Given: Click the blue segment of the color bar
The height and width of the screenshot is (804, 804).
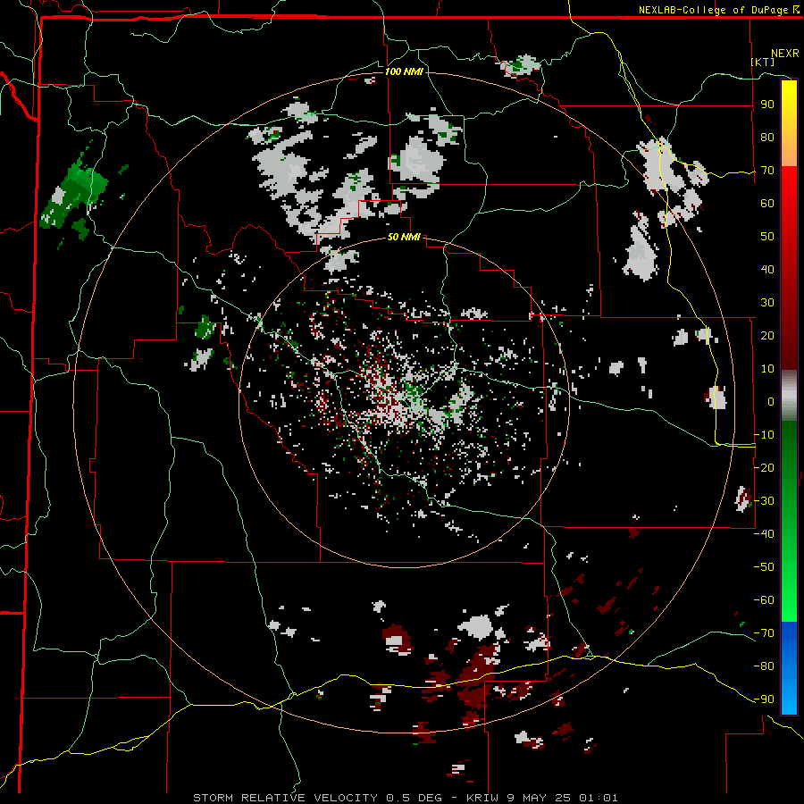Looking at the screenshot, I should click(x=789, y=667).
